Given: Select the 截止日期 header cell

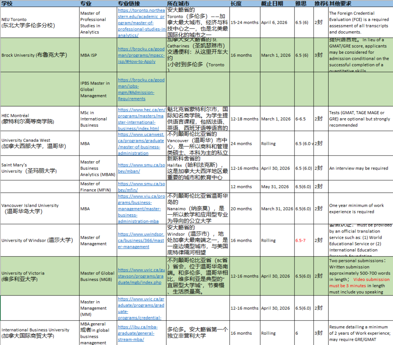Looking at the screenshot, I should (x=277, y=3).
